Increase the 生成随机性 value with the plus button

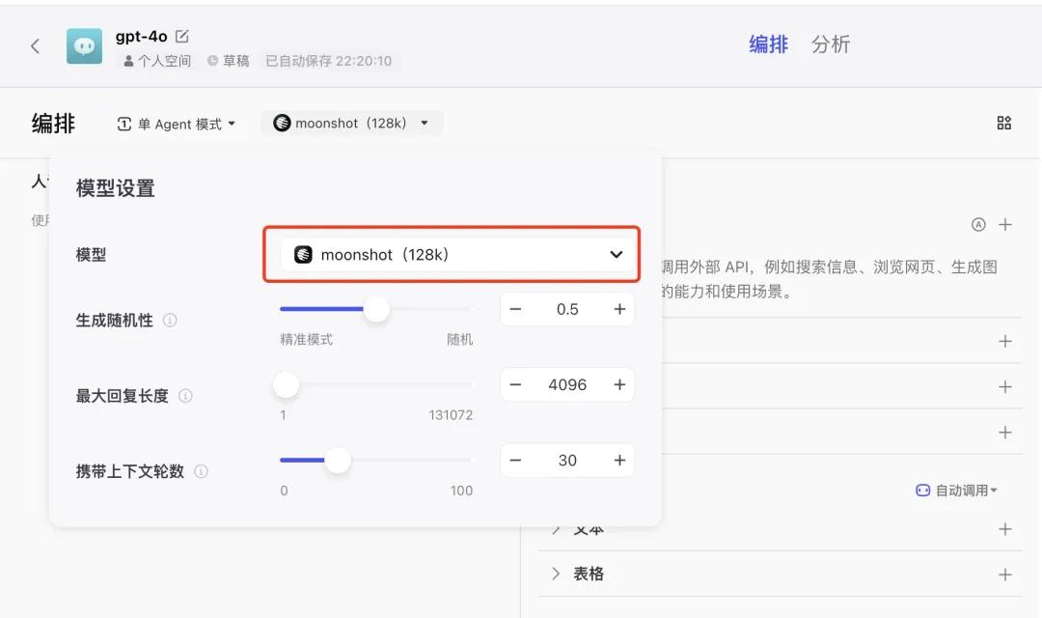click(619, 309)
